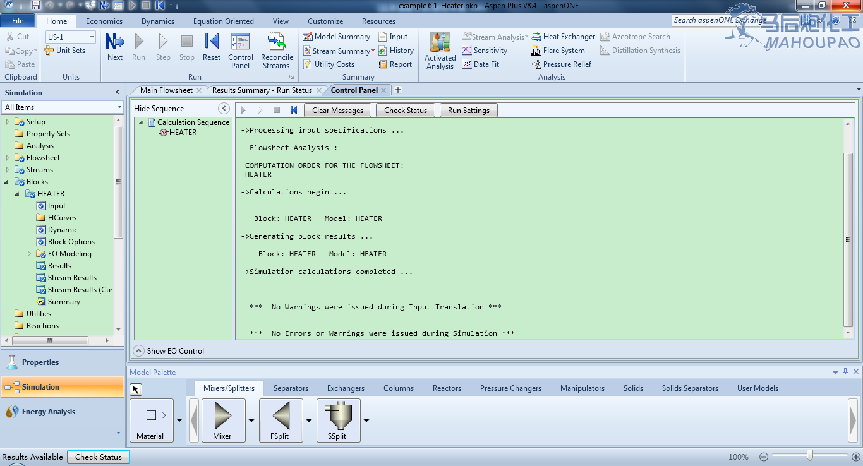
Task: Switch to Energy Analysis environment
Action: click(63, 412)
